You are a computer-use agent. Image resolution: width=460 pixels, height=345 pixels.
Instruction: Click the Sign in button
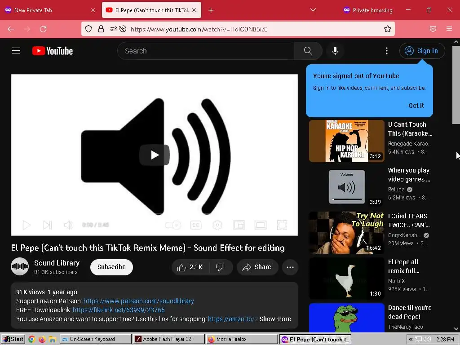click(x=422, y=51)
